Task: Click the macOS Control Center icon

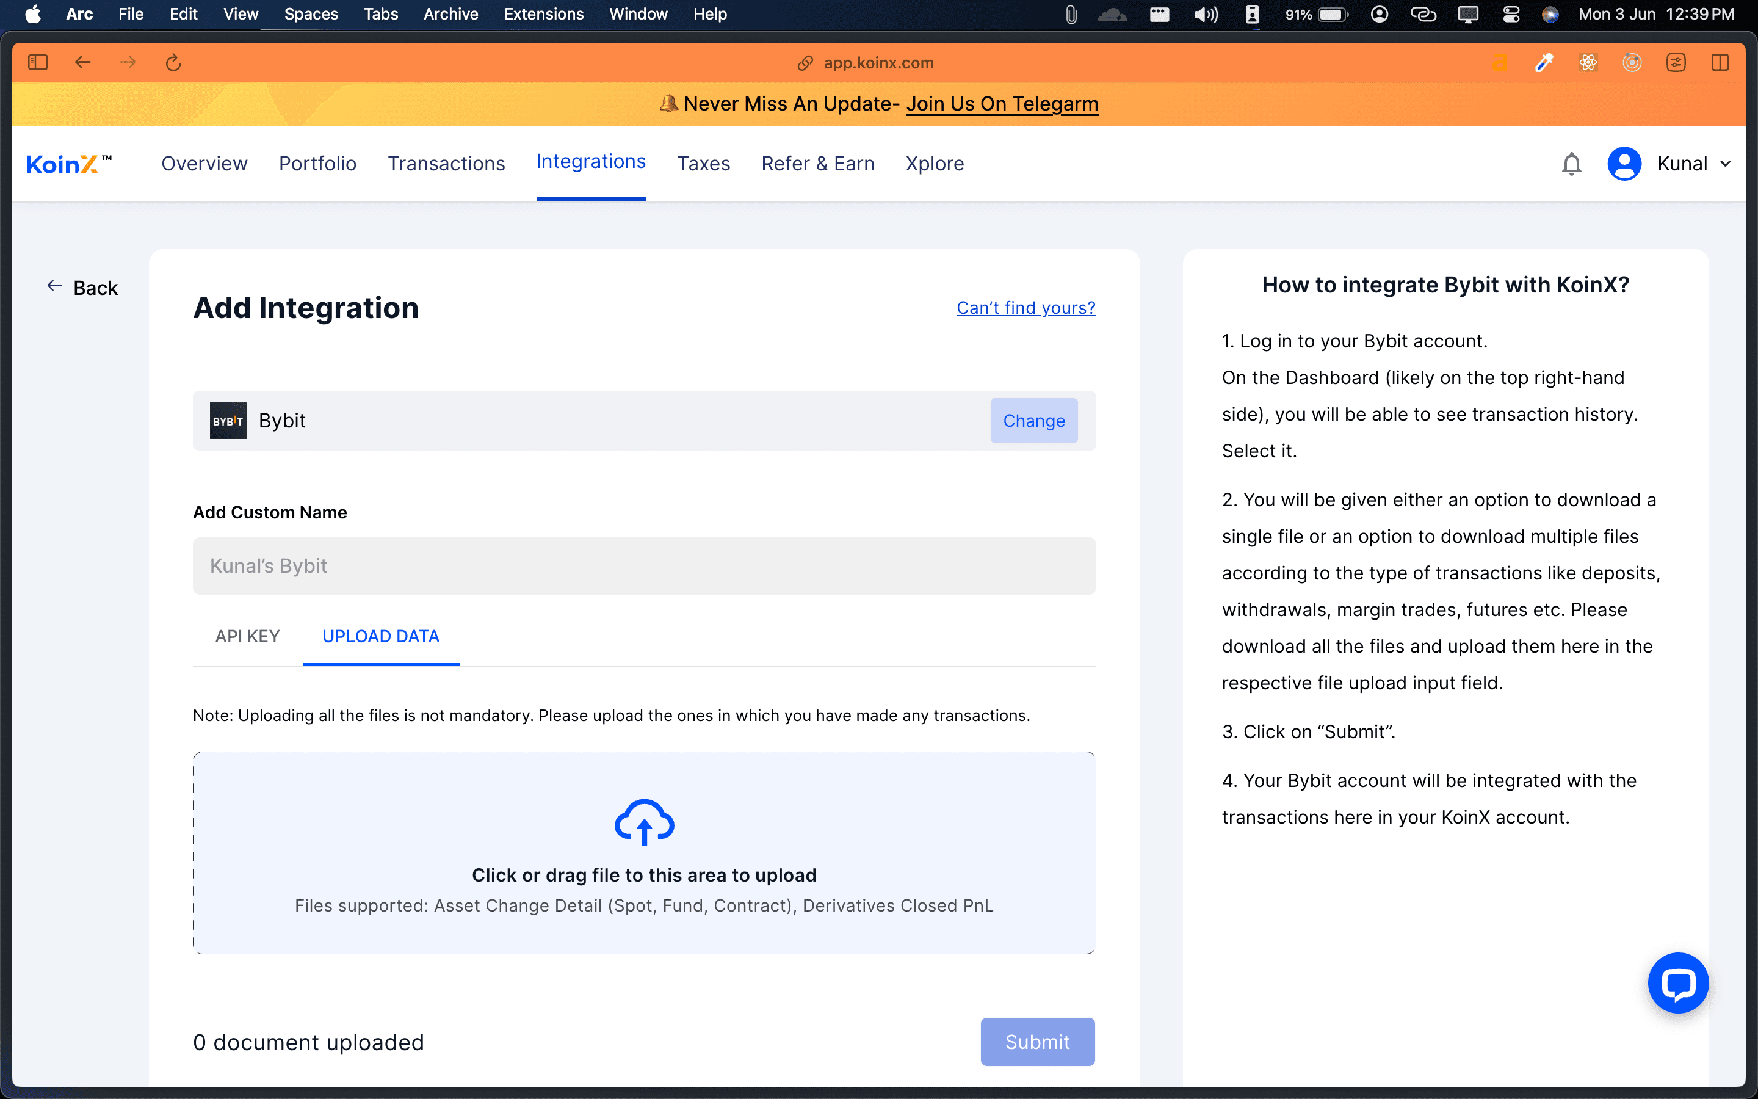Action: click(1511, 14)
